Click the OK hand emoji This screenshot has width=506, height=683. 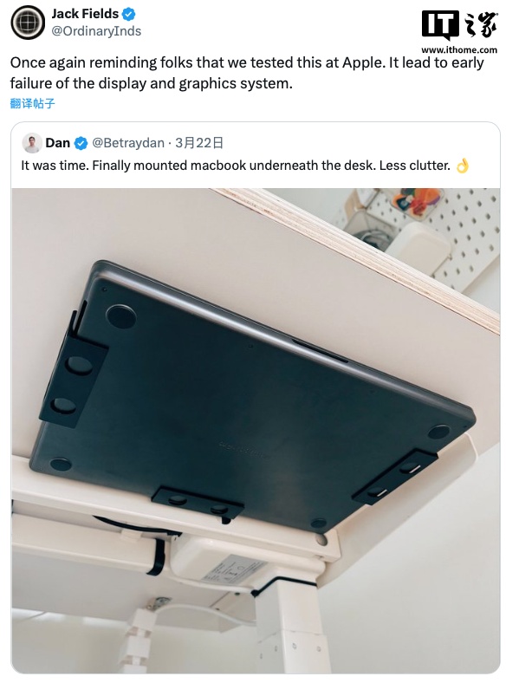[x=462, y=166]
